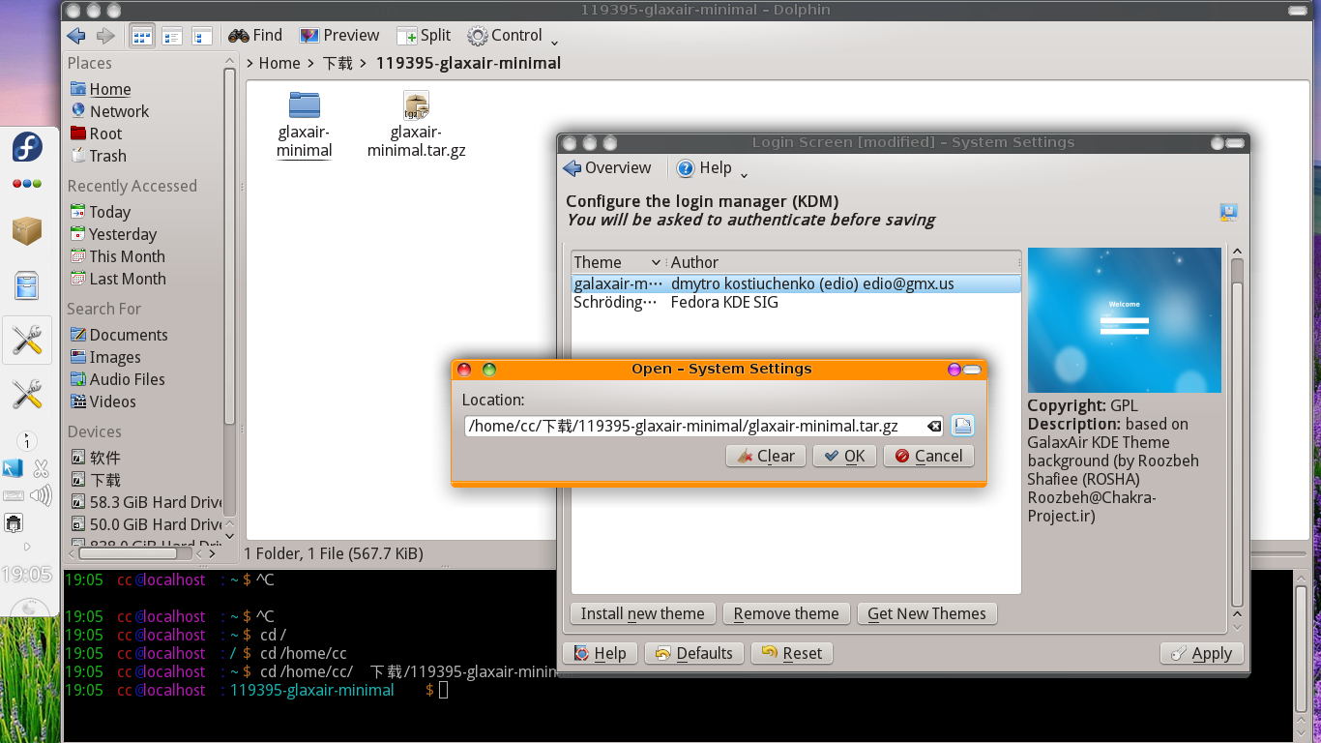Image resolution: width=1321 pixels, height=743 pixels.
Task: Open Network in Places panel
Action: pos(109,111)
